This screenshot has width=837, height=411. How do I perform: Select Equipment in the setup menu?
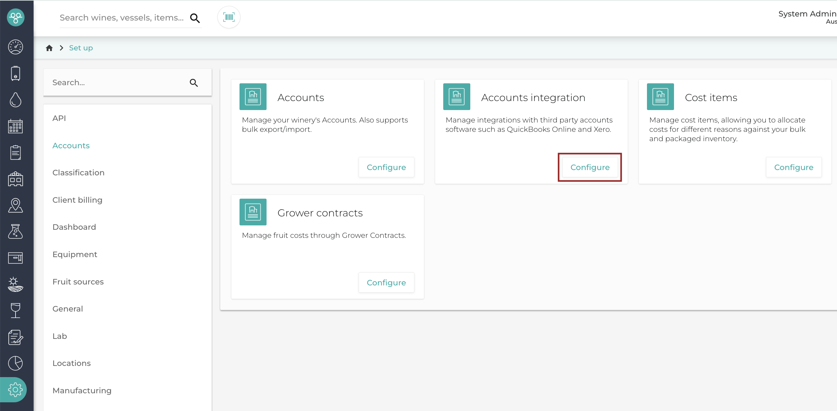tap(75, 254)
